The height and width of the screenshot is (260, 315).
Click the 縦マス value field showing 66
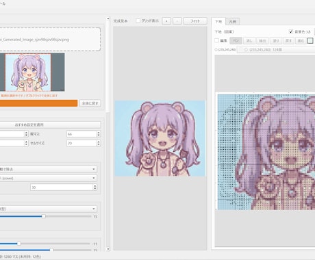point(81,134)
